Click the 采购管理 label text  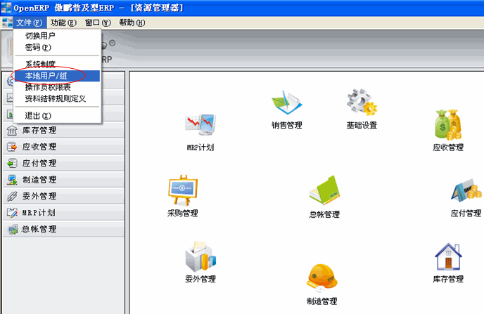(x=183, y=214)
